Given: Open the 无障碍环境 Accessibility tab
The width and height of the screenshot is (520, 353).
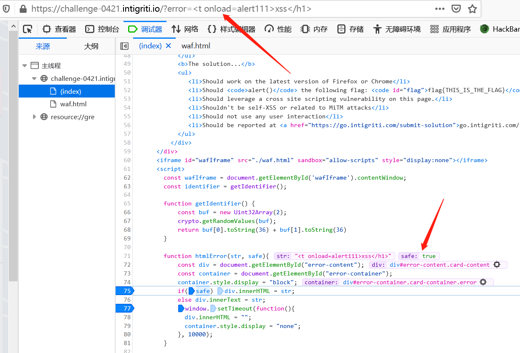Looking at the screenshot, I should pyautogui.click(x=397, y=29).
